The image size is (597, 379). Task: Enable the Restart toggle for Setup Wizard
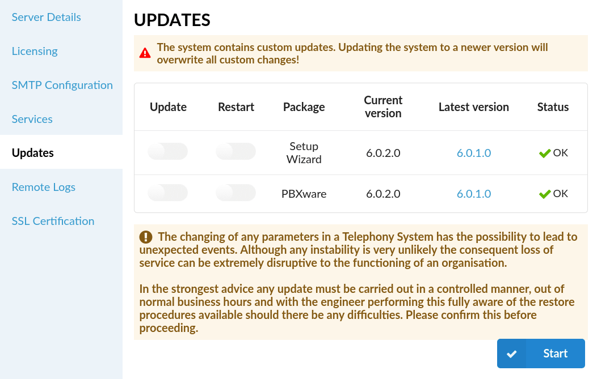pos(236,151)
